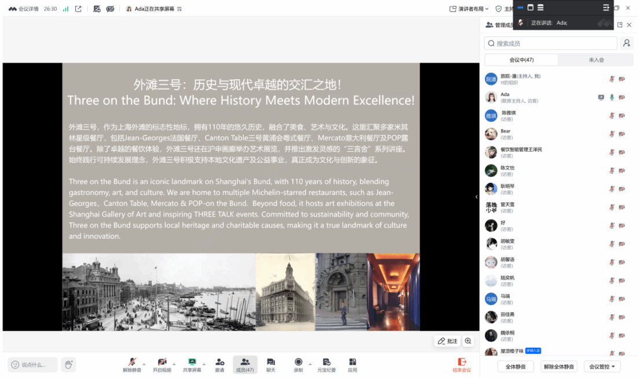
Task: Collapse the members side panel arrow
Action: pyautogui.click(x=476, y=197)
